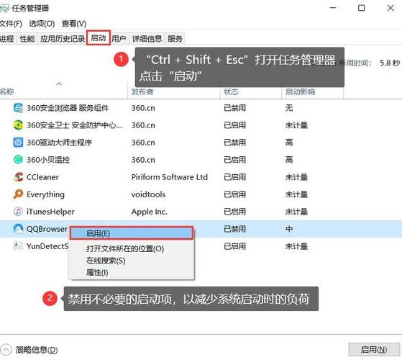Open the 查看(V) menu
The image size is (402, 360).
pos(74,24)
